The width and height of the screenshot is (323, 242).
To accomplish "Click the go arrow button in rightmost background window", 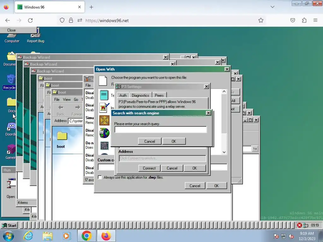I will (x=255, y=149).
